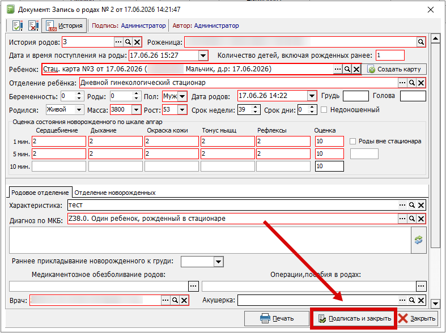Click the 10 мин. Оценка field
Screen dimensions: 446x333
[329, 166]
